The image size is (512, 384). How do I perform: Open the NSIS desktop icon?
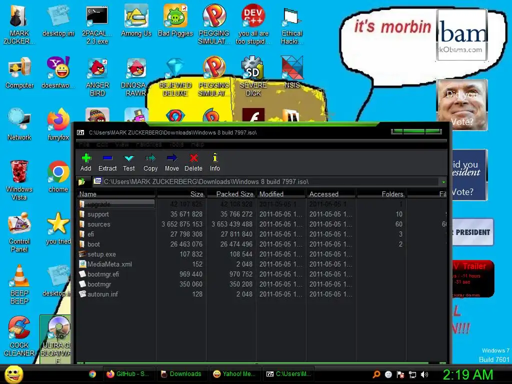tap(292, 72)
